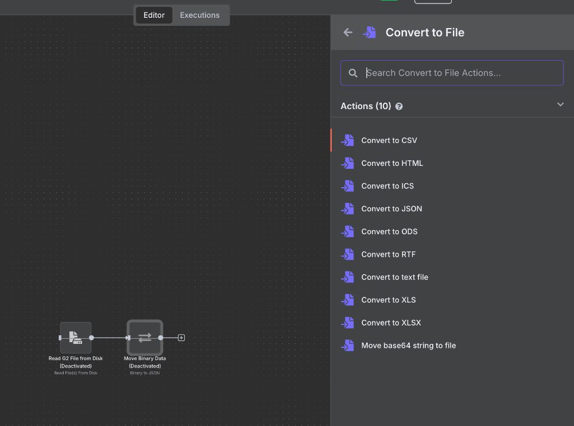Select the Convert to CSV action icon

coord(347,140)
